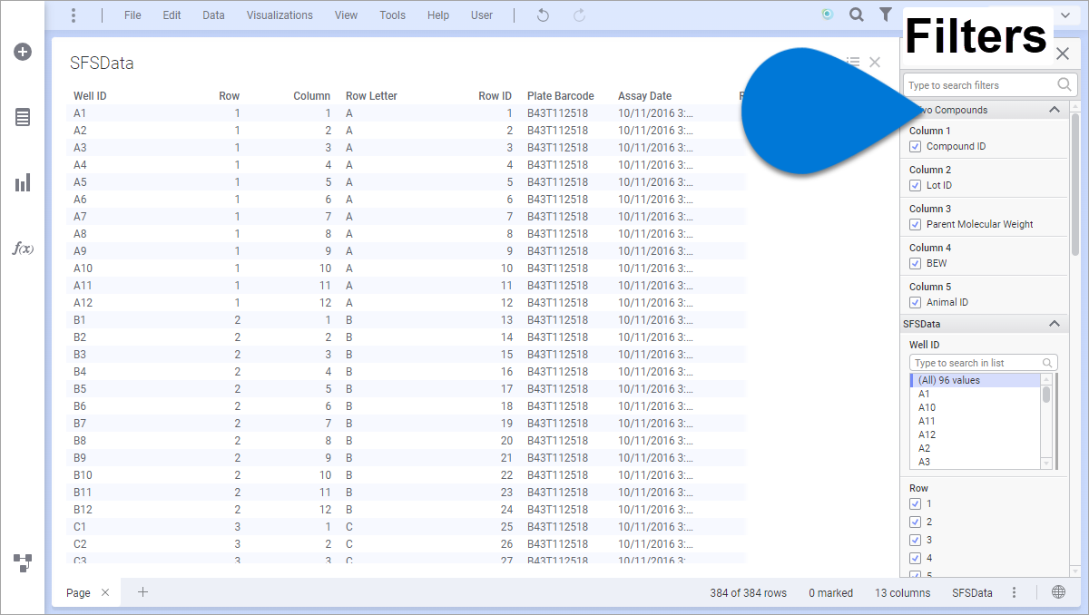The width and height of the screenshot is (1089, 615).
Task: Uncheck Row filter value 3
Action: coord(915,540)
